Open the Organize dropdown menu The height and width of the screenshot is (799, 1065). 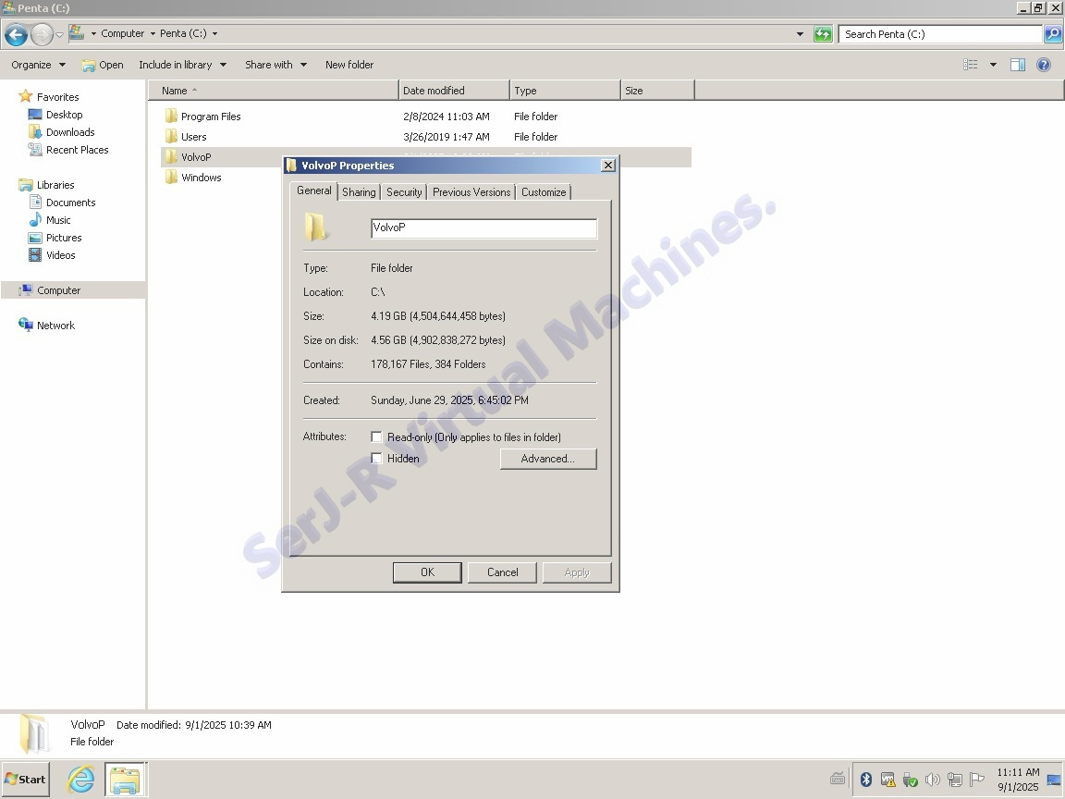click(x=38, y=65)
